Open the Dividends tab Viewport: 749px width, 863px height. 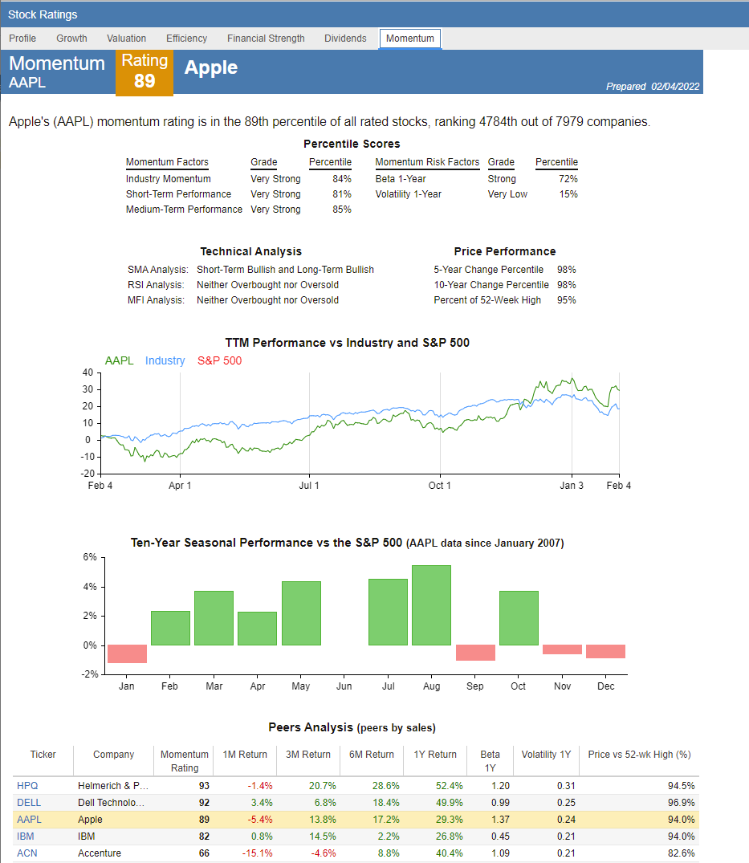345,39
